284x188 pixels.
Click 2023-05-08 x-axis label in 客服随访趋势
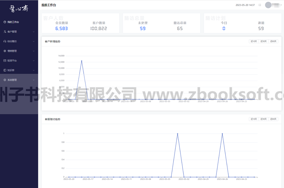point(146,179)
